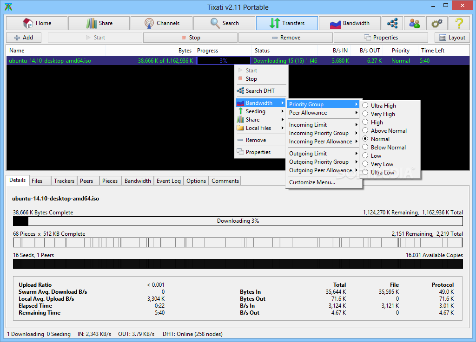The image size is (476, 342).
Task: Sort by the B/s IN column header
Action: [334, 51]
